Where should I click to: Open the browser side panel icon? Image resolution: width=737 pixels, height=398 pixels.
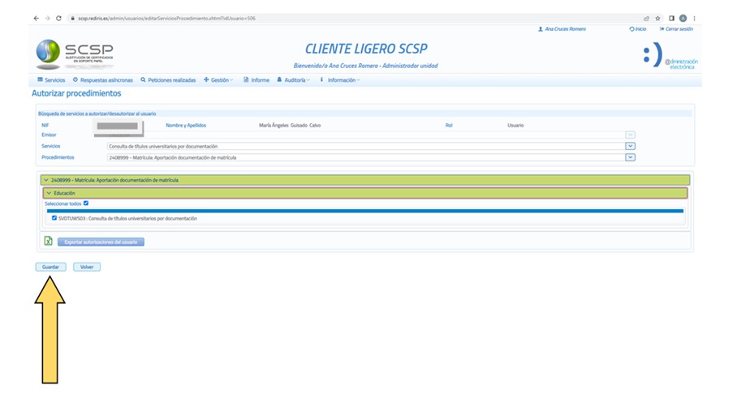click(x=672, y=19)
